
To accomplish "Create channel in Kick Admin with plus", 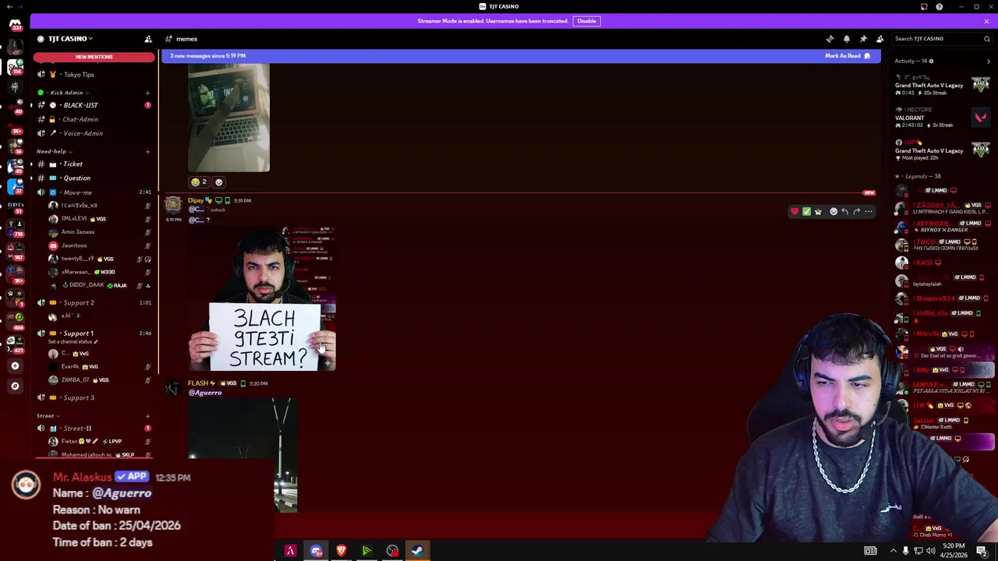I will coord(147,93).
